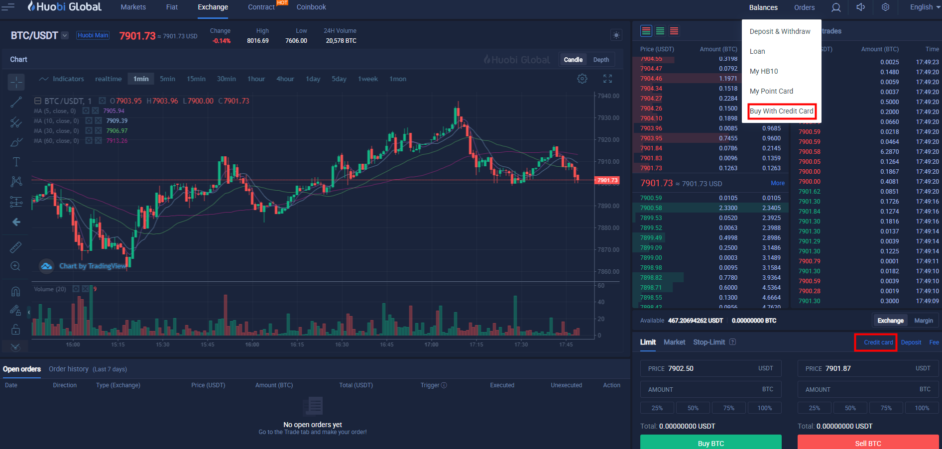Choose My Point Card menu entry
The height and width of the screenshot is (449, 942).
coord(771,91)
